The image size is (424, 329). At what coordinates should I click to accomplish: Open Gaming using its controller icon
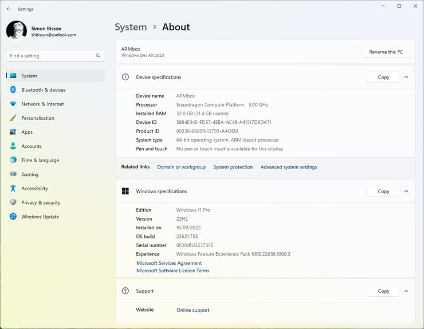point(13,174)
